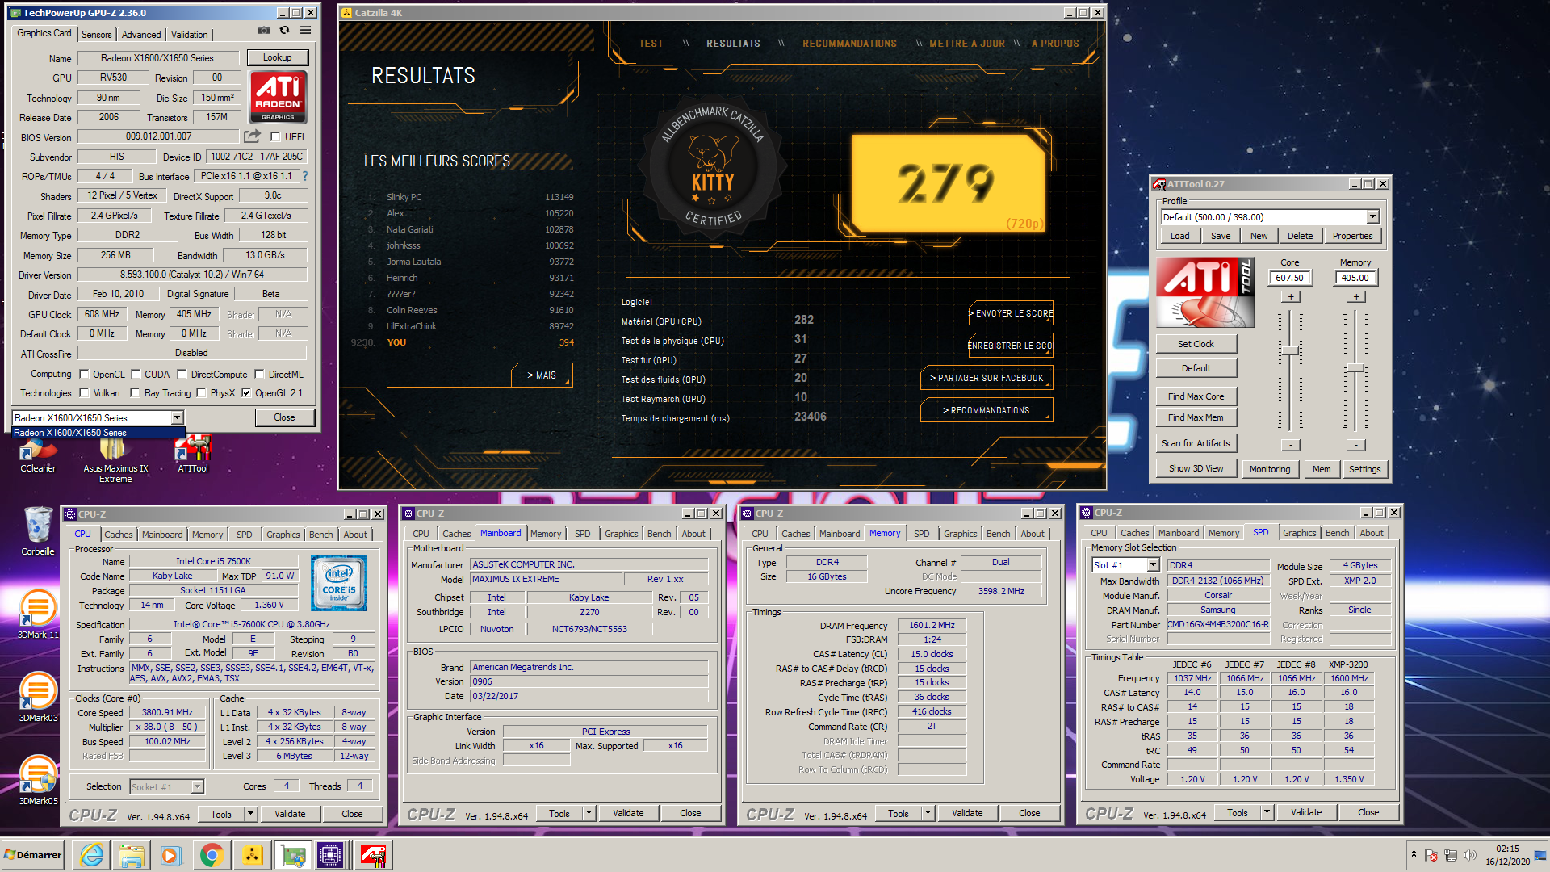The width and height of the screenshot is (1550, 872).
Task: Toggle the CUDA checkbox
Action: point(136,374)
